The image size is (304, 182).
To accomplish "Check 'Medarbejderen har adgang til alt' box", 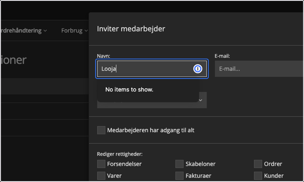I will [101, 130].
